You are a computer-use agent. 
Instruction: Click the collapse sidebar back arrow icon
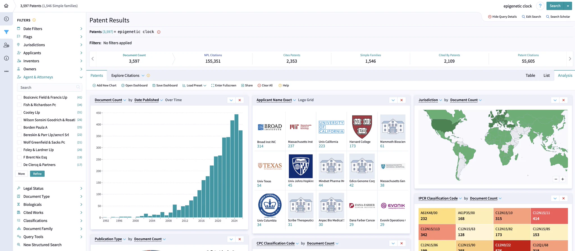coord(6,19)
